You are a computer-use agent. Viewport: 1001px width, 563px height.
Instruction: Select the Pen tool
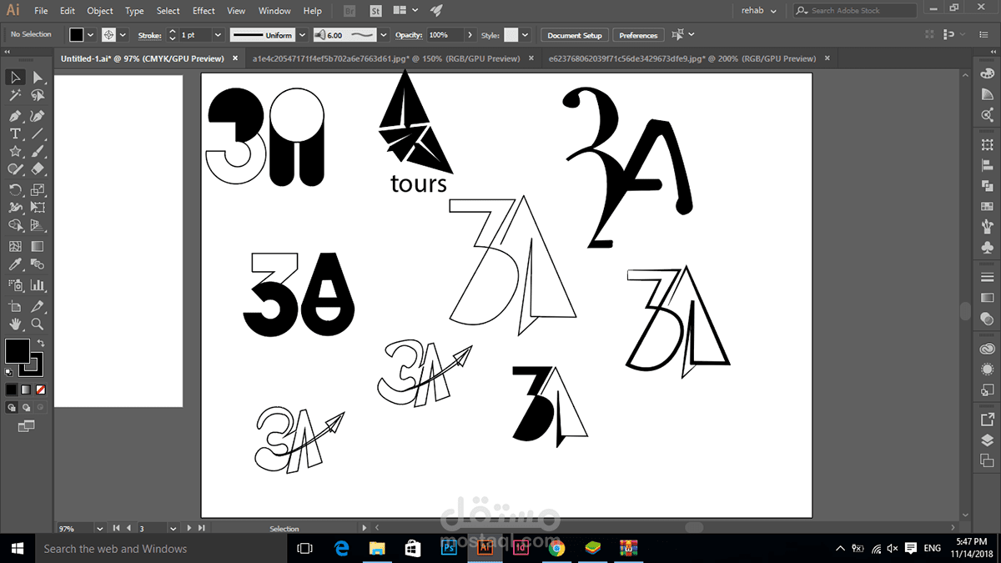click(15, 115)
